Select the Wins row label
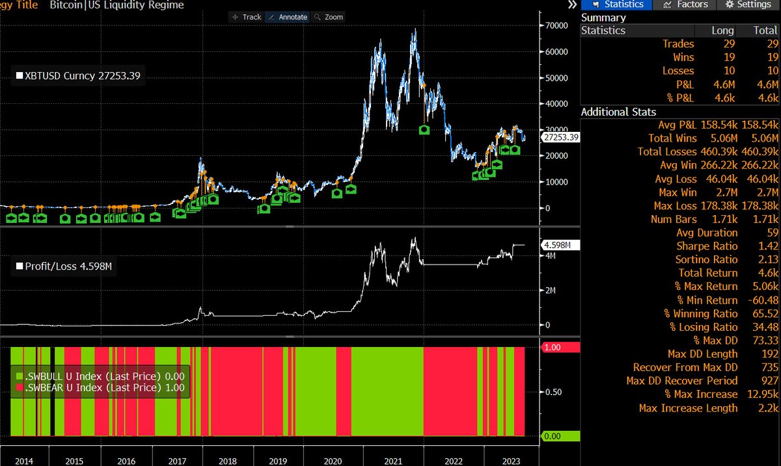The image size is (781, 466). (682, 57)
